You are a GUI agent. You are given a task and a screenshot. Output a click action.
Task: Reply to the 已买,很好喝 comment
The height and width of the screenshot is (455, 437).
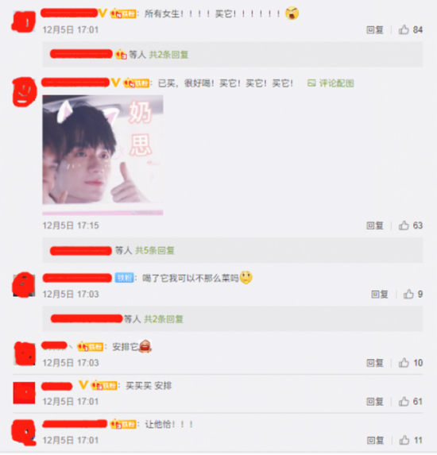(x=375, y=226)
